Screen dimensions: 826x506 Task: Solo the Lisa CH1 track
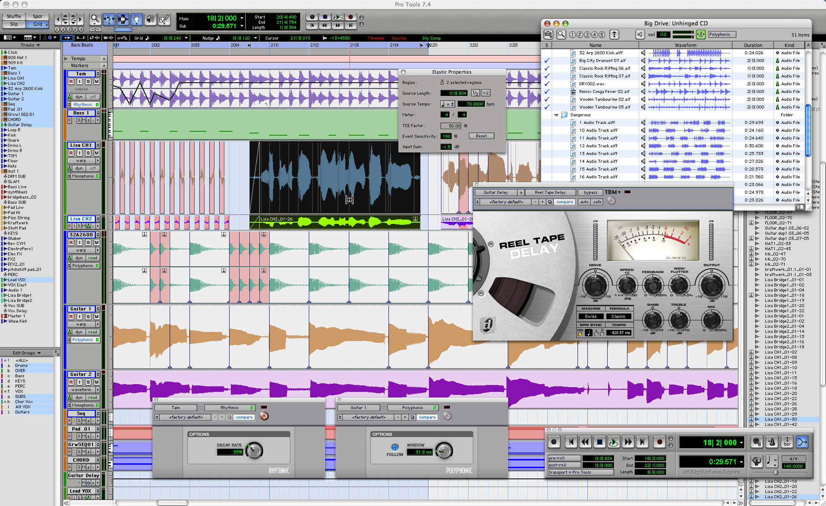tap(88, 153)
